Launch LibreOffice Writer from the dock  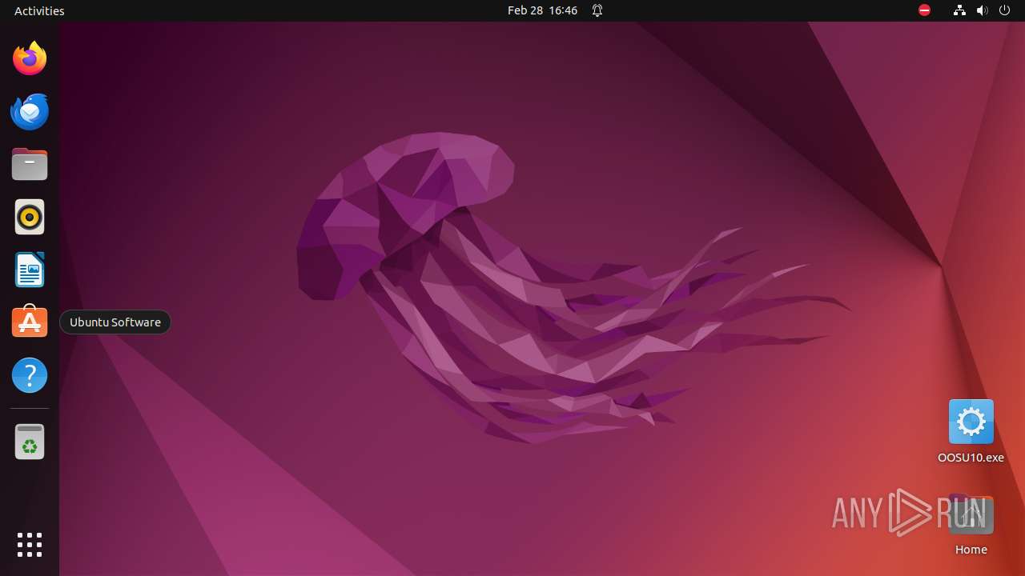30,270
